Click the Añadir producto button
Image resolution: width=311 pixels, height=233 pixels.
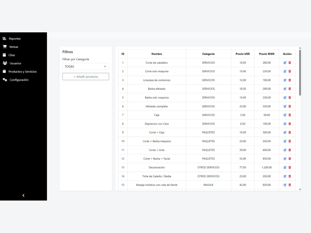coord(86,77)
